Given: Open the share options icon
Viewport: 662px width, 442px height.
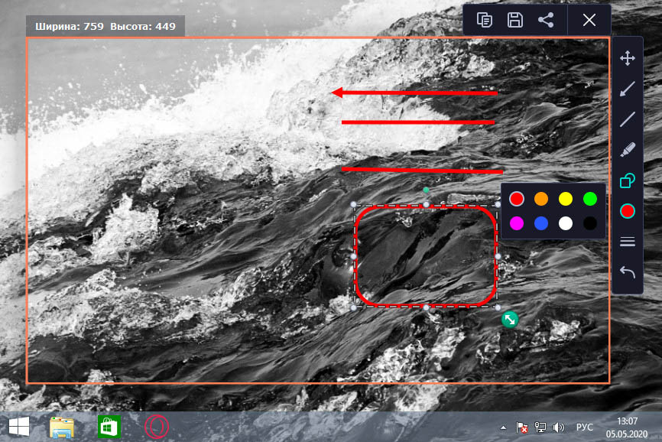Looking at the screenshot, I should point(546,20).
